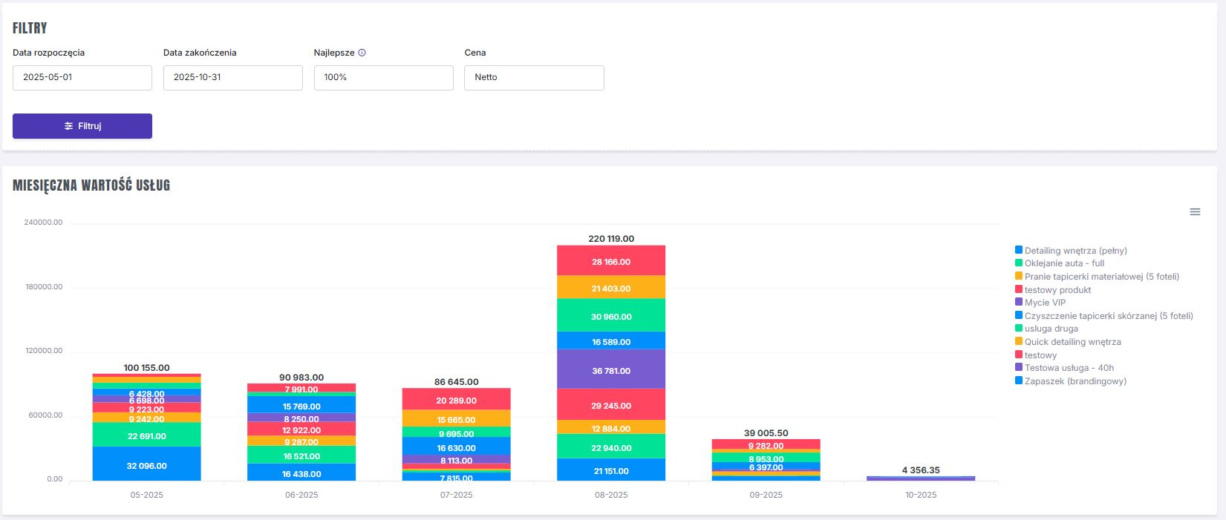Toggle Oklejanie auta - full legend series
Screen dimensions: 1226x520
click(x=1064, y=263)
